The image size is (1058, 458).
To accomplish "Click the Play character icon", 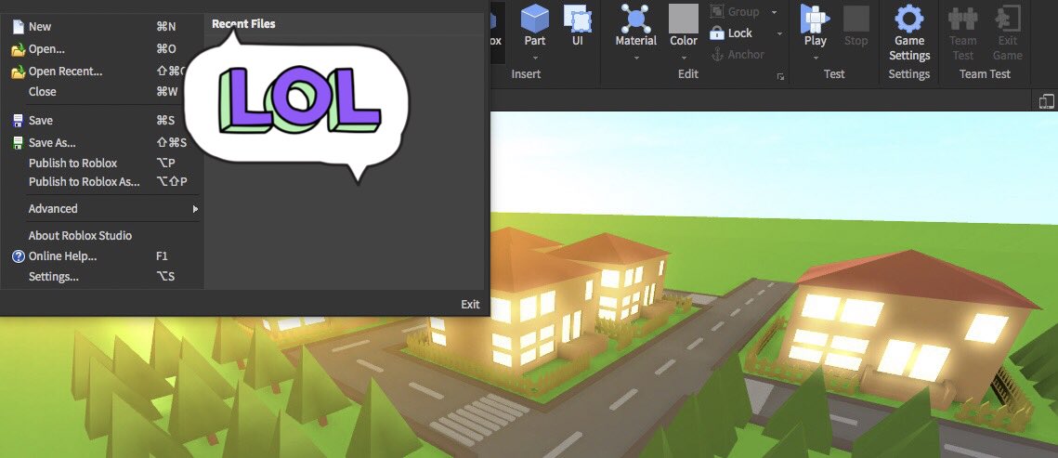I will (815, 19).
